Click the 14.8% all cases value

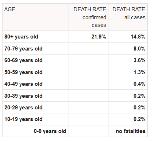click(138, 37)
